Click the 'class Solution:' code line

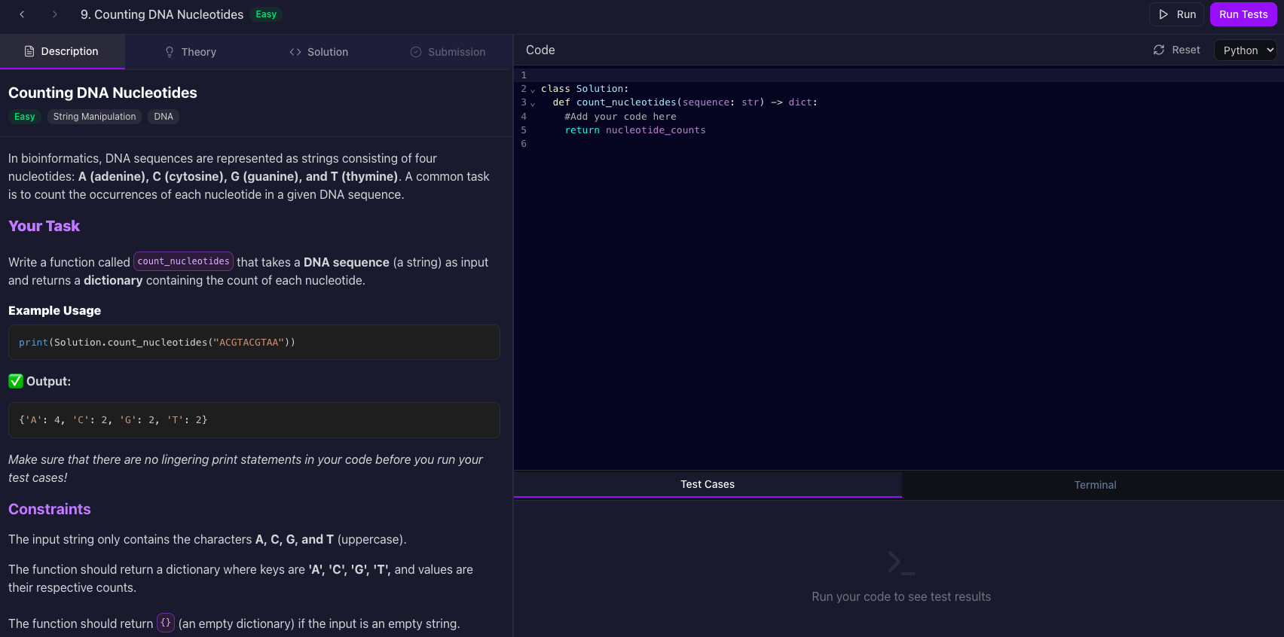585,89
